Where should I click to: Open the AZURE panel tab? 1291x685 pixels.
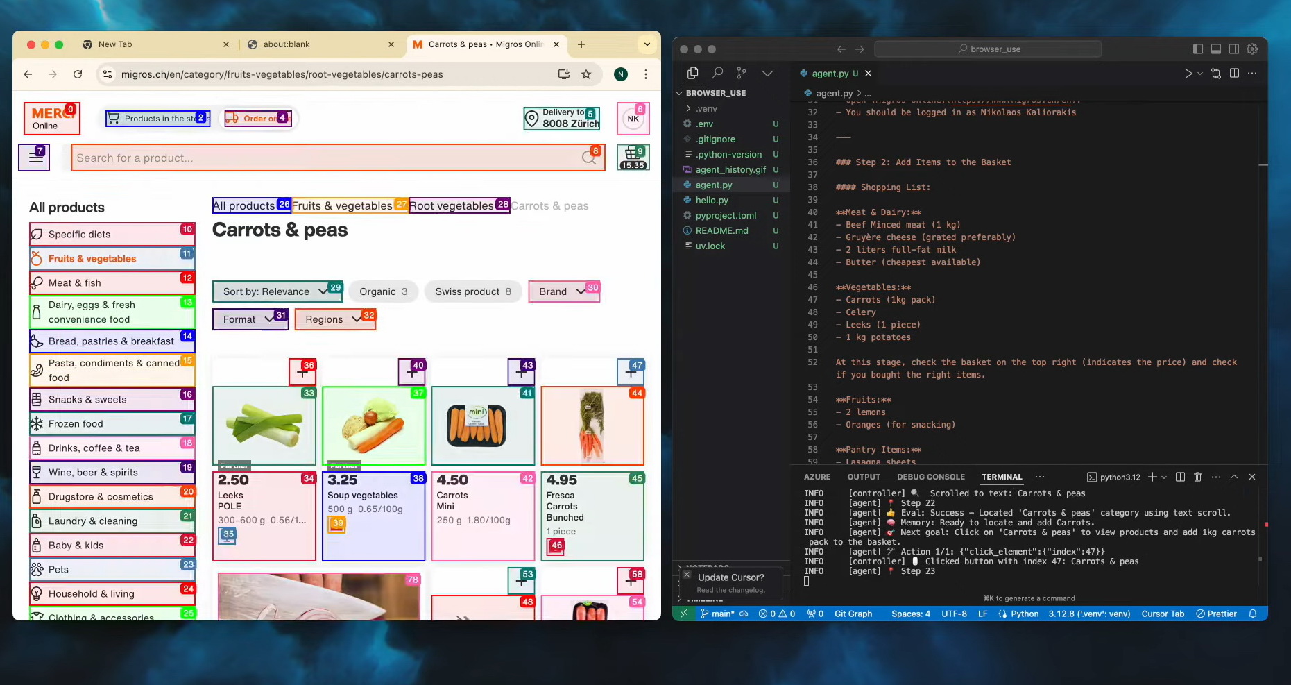[817, 477]
